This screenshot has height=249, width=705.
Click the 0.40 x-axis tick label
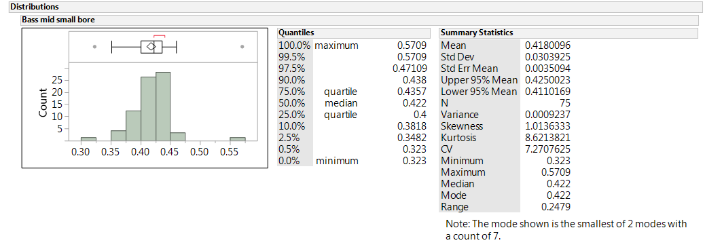141,153
